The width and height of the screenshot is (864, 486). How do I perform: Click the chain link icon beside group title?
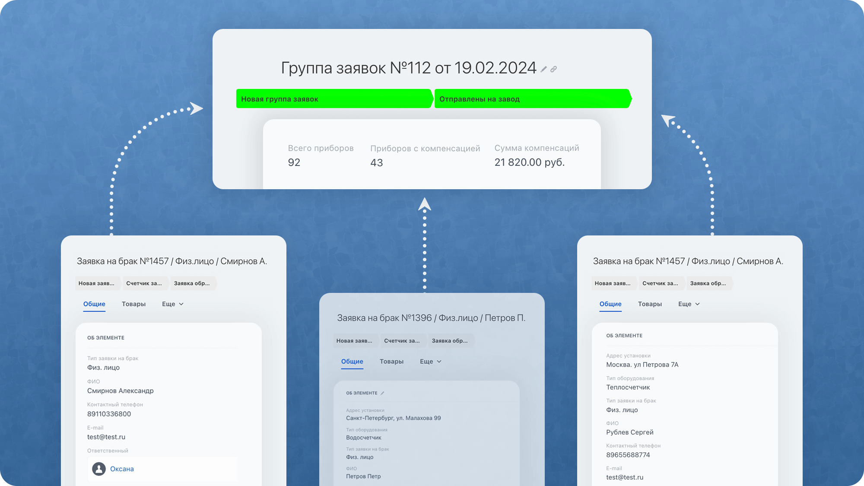(553, 69)
